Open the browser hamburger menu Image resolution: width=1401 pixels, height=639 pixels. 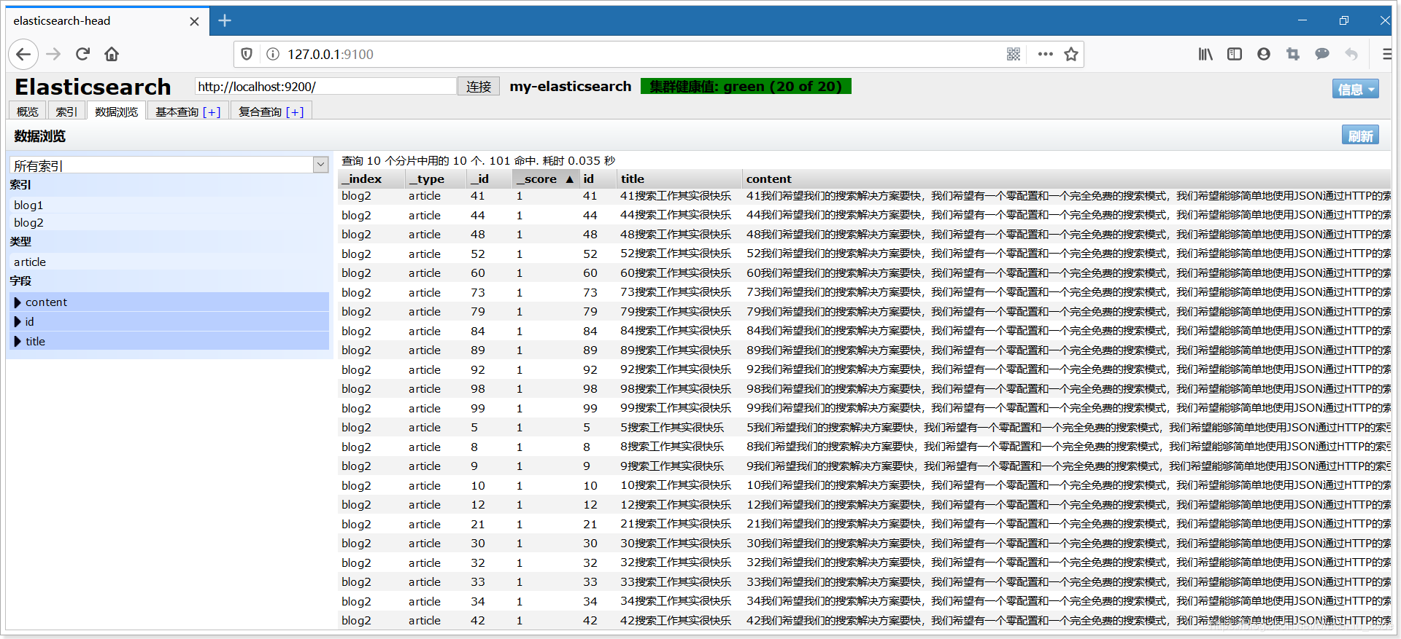click(x=1386, y=54)
